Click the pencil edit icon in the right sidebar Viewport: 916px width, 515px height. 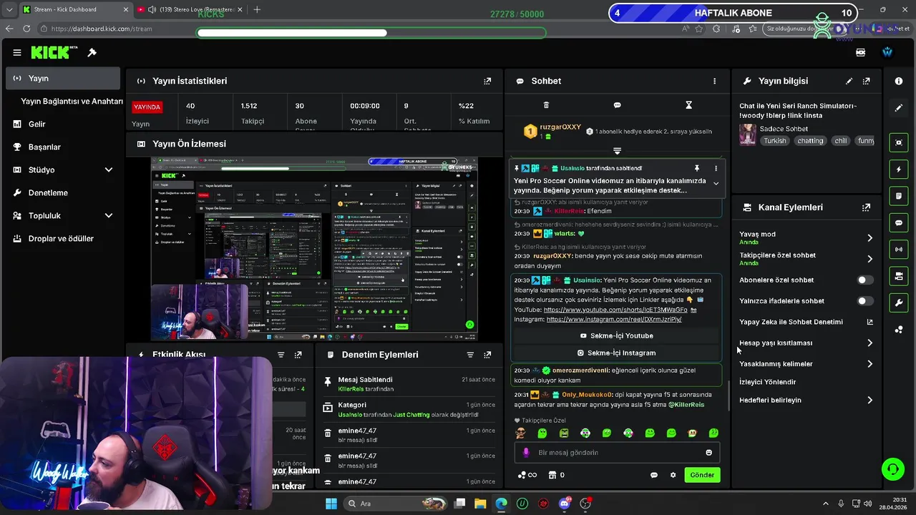(899, 108)
